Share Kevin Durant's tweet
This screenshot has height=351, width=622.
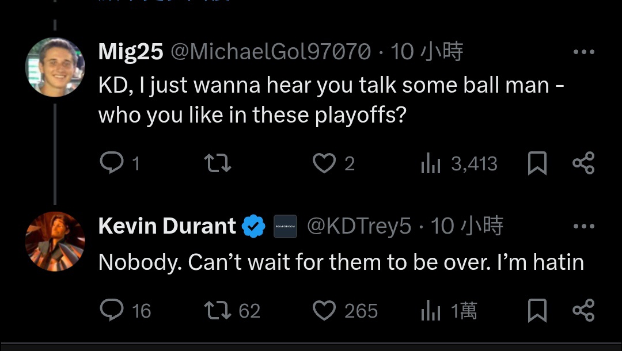(583, 310)
